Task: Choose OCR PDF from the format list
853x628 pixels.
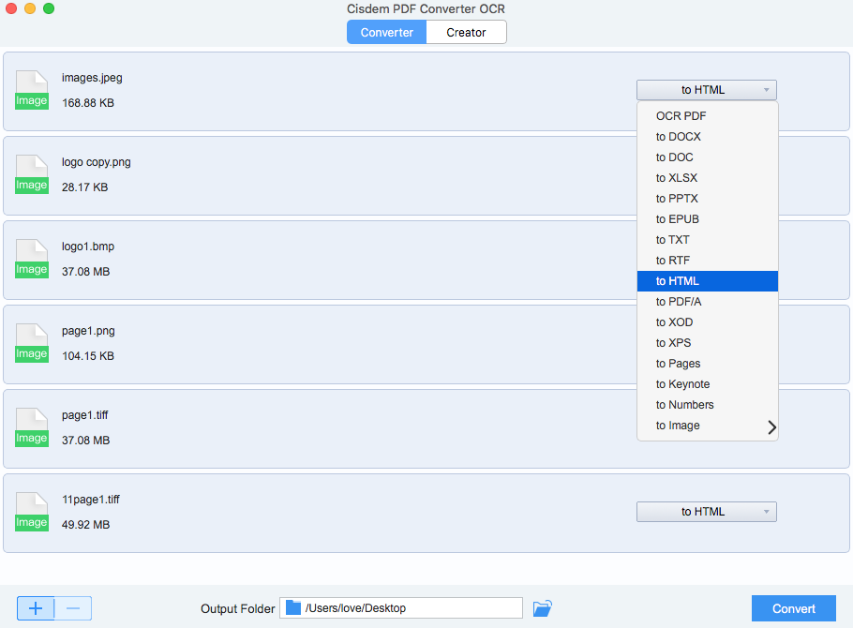Action: [707, 116]
